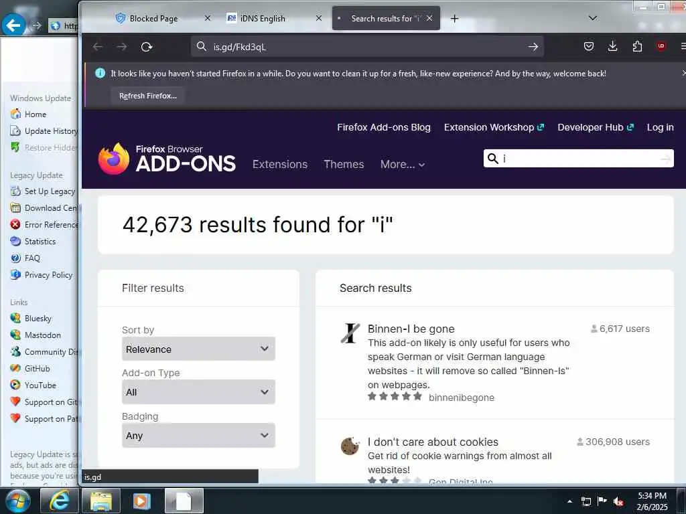
Task: Open the Firefox downloads panel
Action: (613, 46)
